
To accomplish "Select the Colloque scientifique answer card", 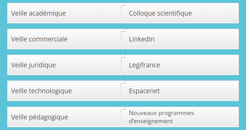I will [182, 13].
